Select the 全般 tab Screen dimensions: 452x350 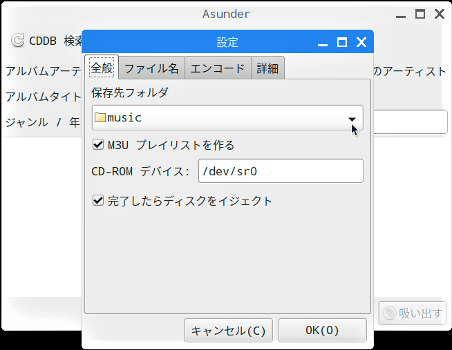[x=102, y=68]
